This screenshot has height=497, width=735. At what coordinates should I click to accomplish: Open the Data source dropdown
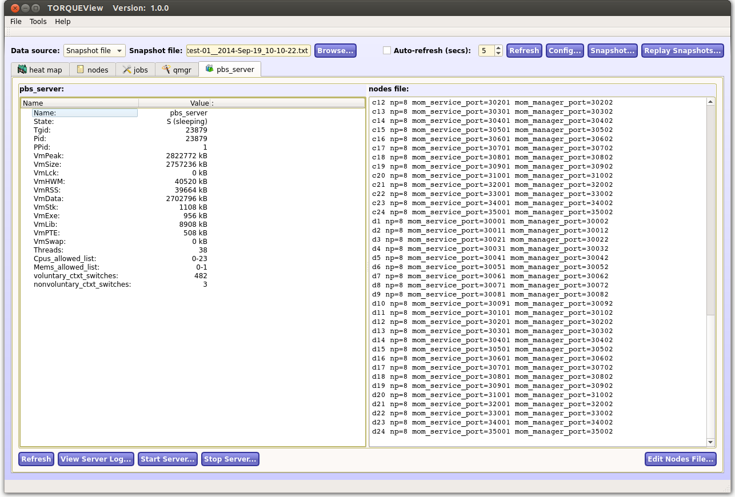pos(94,51)
